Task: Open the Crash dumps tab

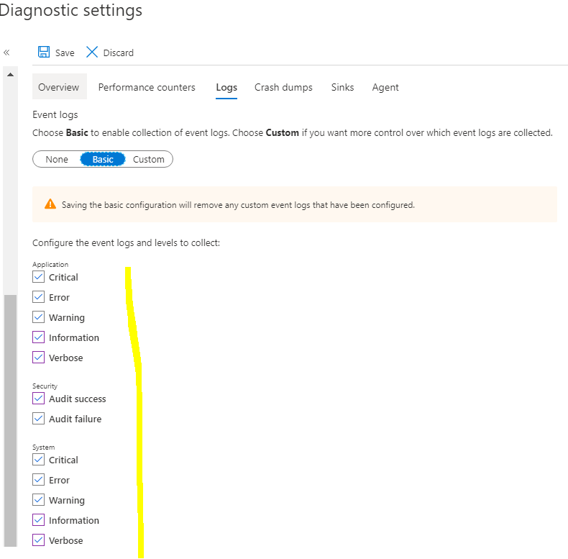Action: tap(283, 87)
